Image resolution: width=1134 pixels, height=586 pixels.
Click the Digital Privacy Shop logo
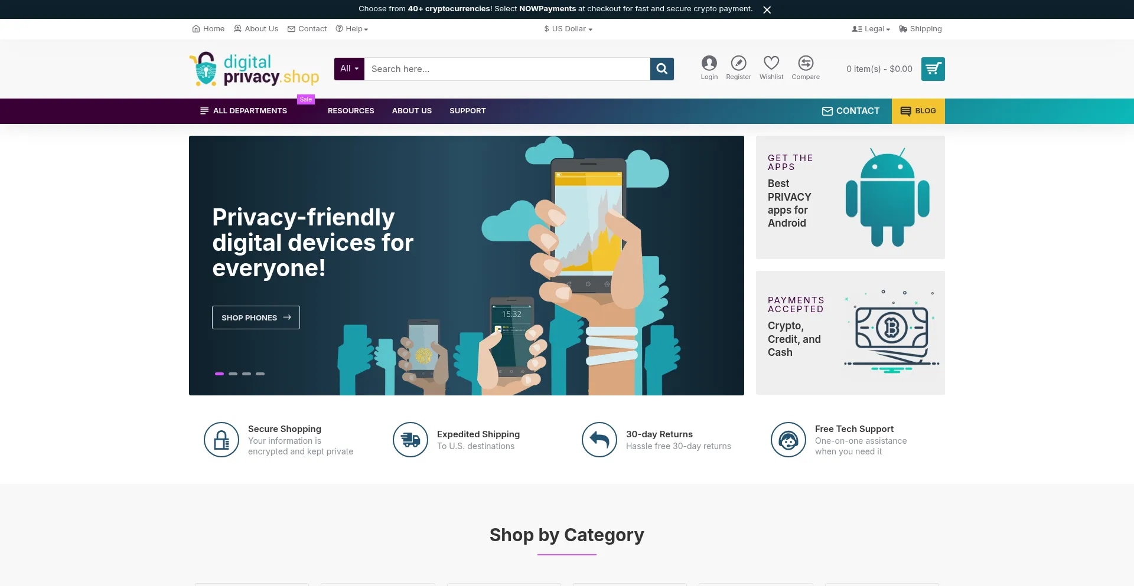254,69
